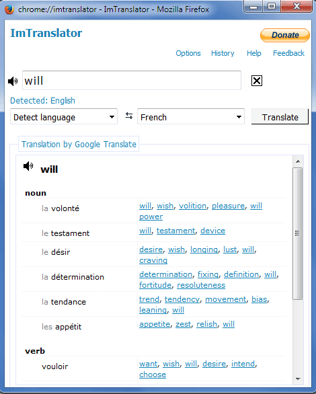Open translation History
The height and width of the screenshot is (394, 316).
click(x=223, y=53)
